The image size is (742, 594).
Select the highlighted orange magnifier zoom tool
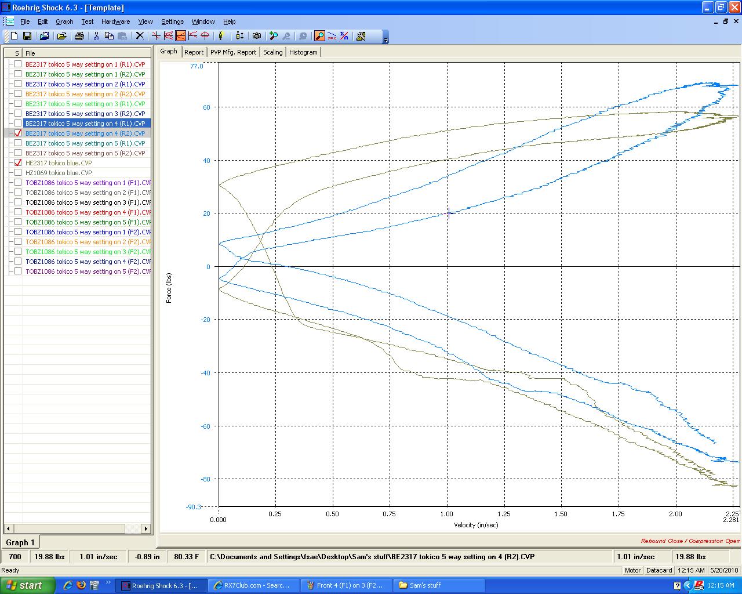pyautogui.click(x=319, y=36)
